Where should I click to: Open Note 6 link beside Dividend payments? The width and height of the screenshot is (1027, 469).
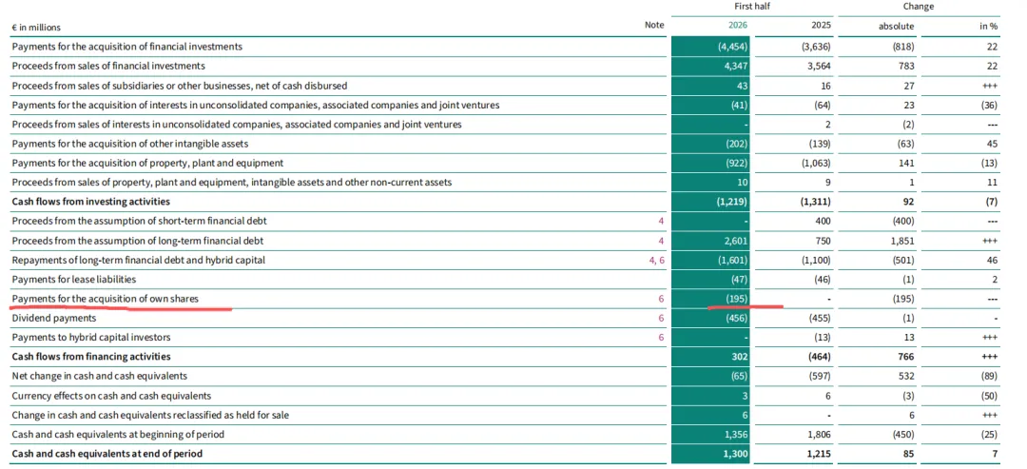661,319
